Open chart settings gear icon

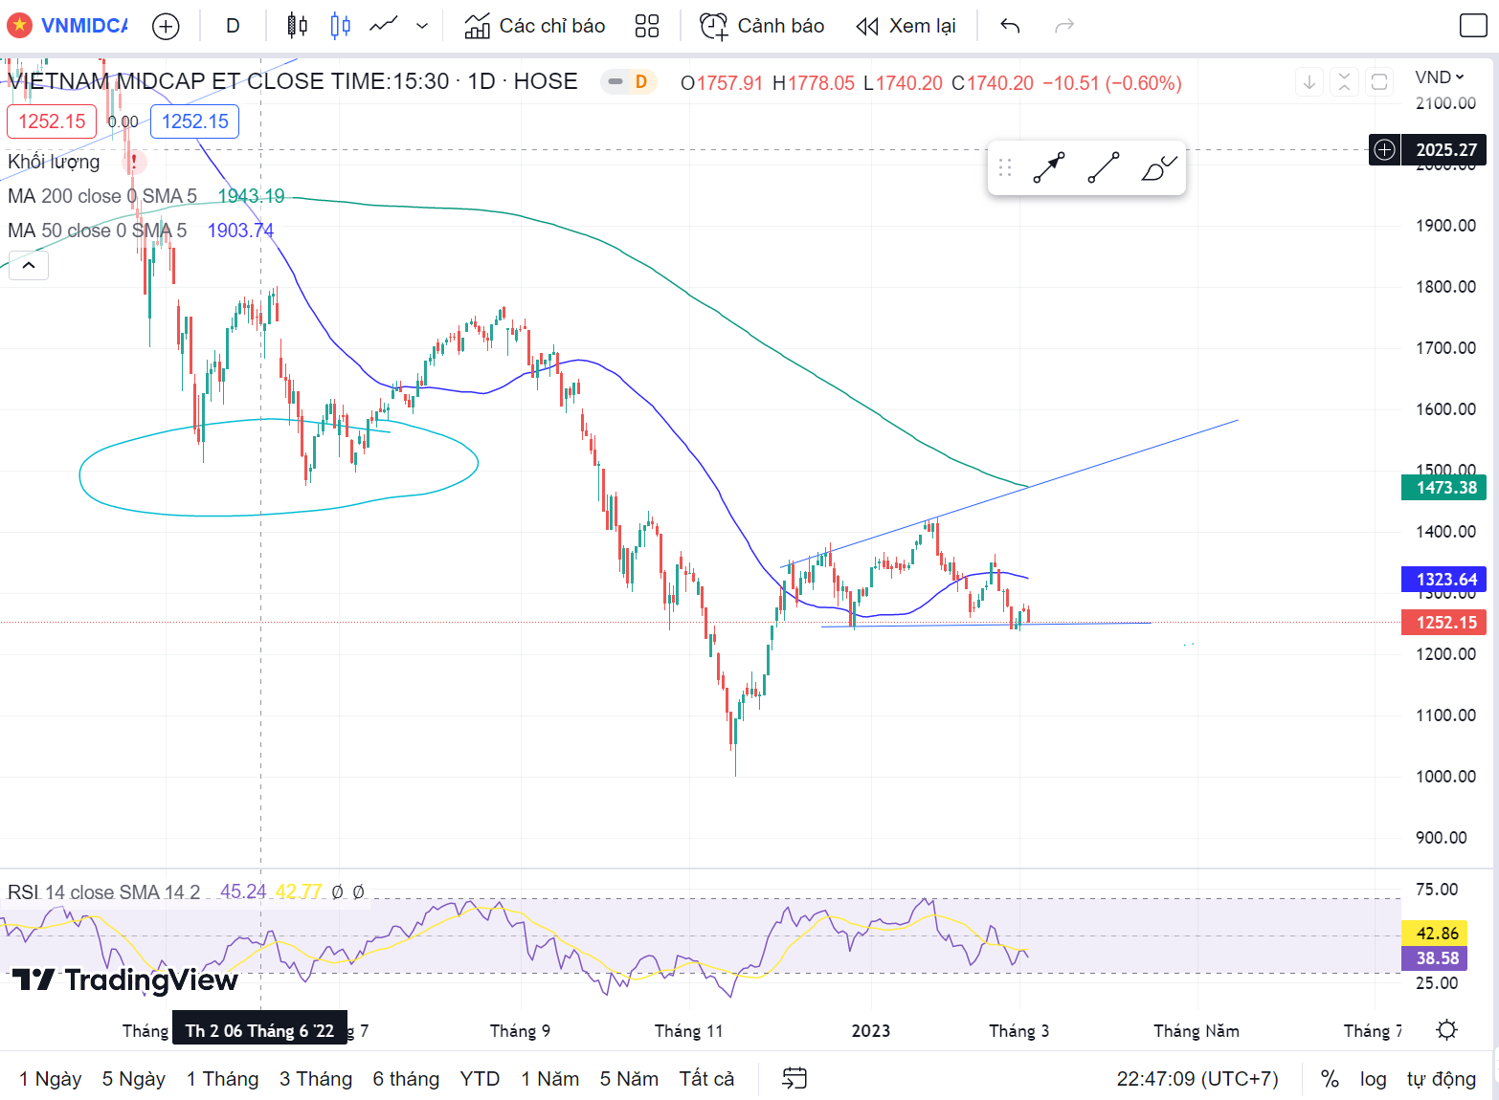1446,1030
